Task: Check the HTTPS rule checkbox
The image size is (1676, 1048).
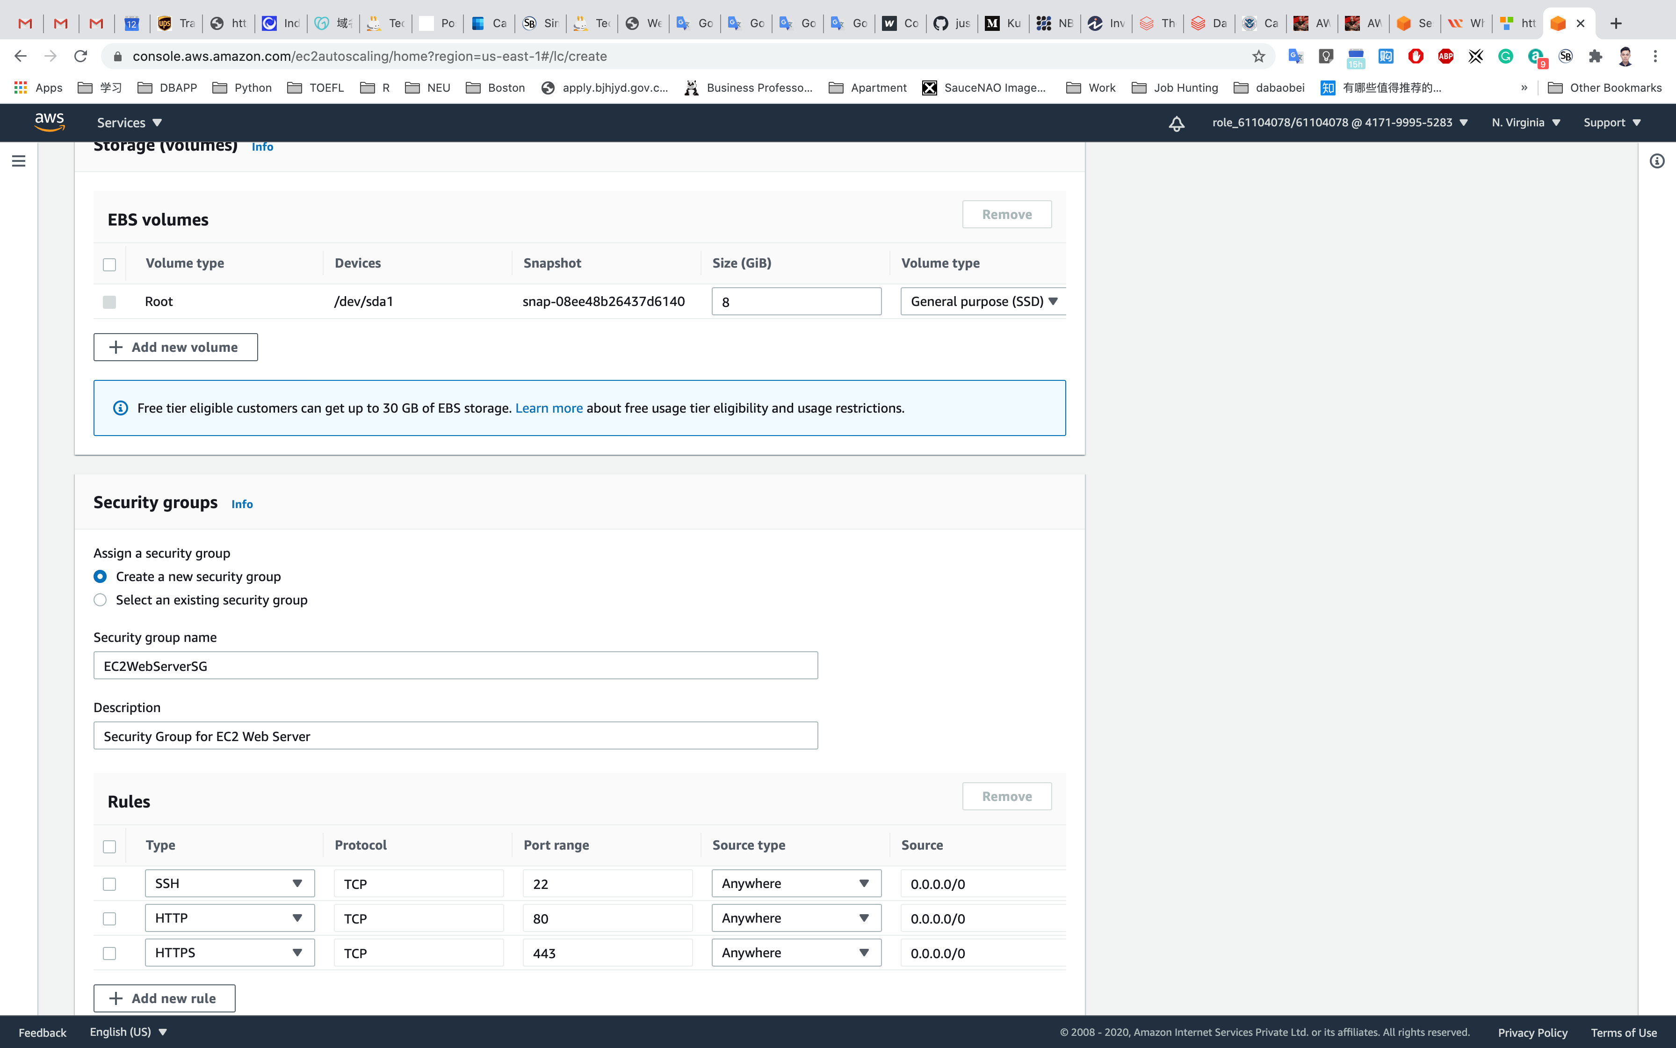Action: pos(109,953)
